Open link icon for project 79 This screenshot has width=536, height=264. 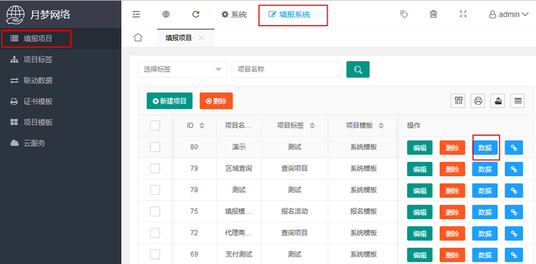tap(514, 169)
